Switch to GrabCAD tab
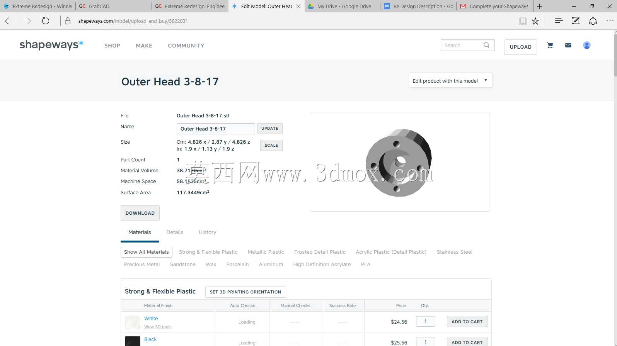Image resolution: width=617 pixels, height=346 pixels. click(114, 6)
